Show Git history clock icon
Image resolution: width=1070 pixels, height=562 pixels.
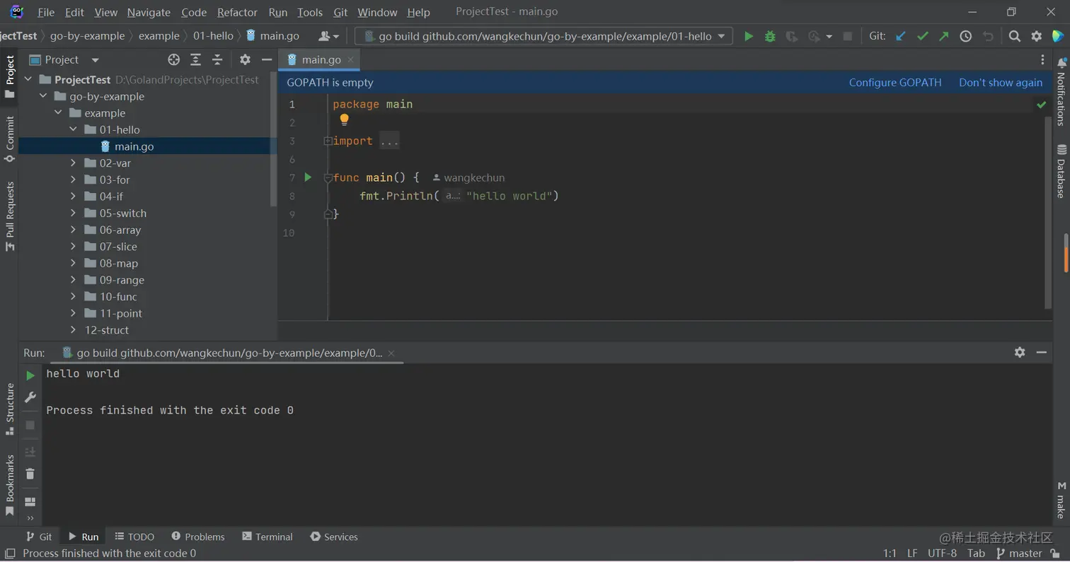965,36
